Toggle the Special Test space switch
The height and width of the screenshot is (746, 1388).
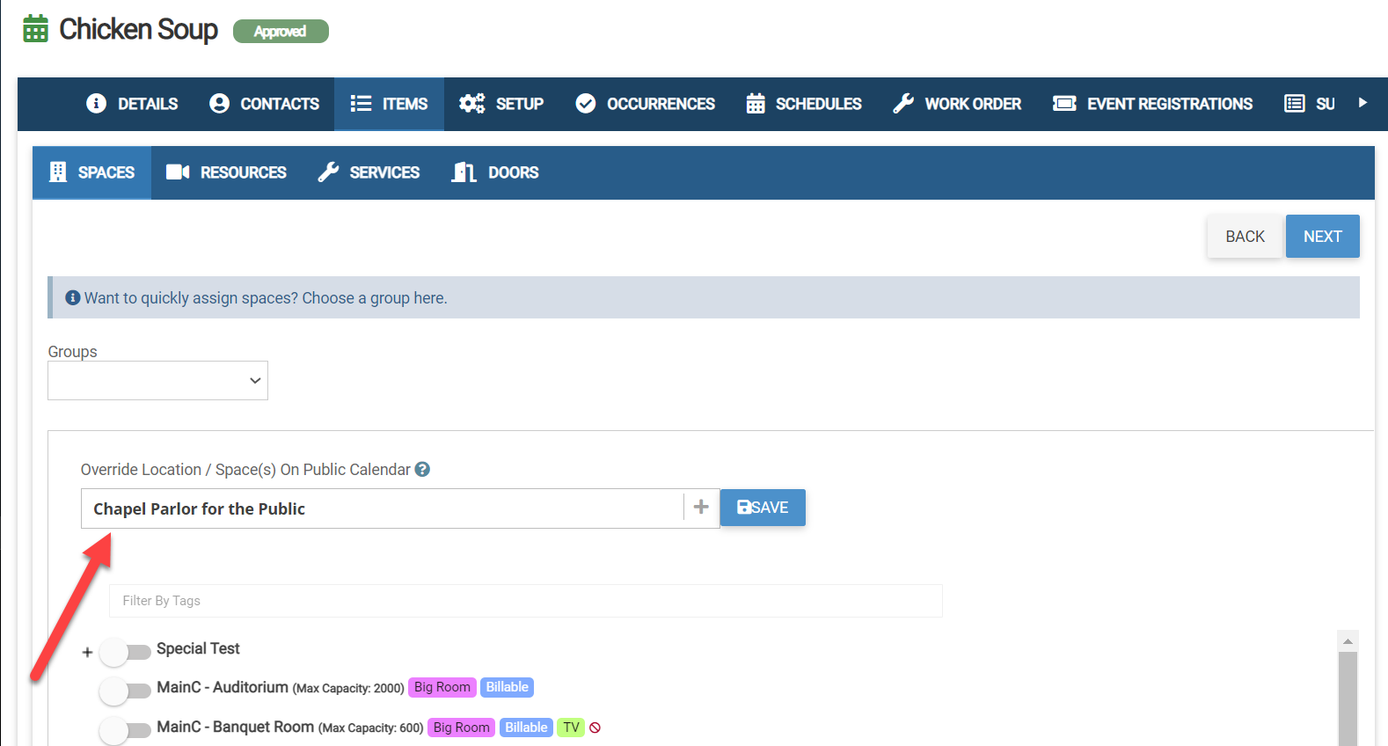(x=126, y=652)
